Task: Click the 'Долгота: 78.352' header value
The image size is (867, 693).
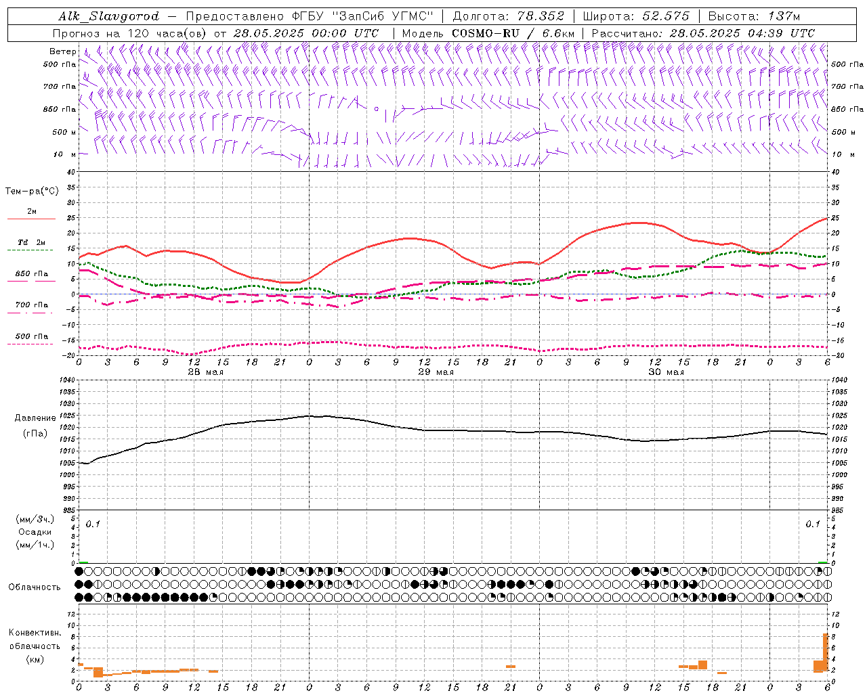Action: pos(507,16)
